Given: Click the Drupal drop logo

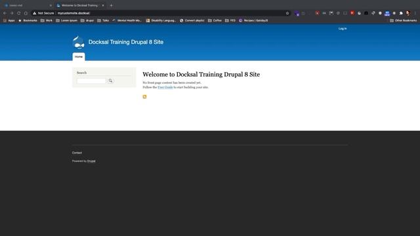Looking at the screenshot, I should click(79, 43).
